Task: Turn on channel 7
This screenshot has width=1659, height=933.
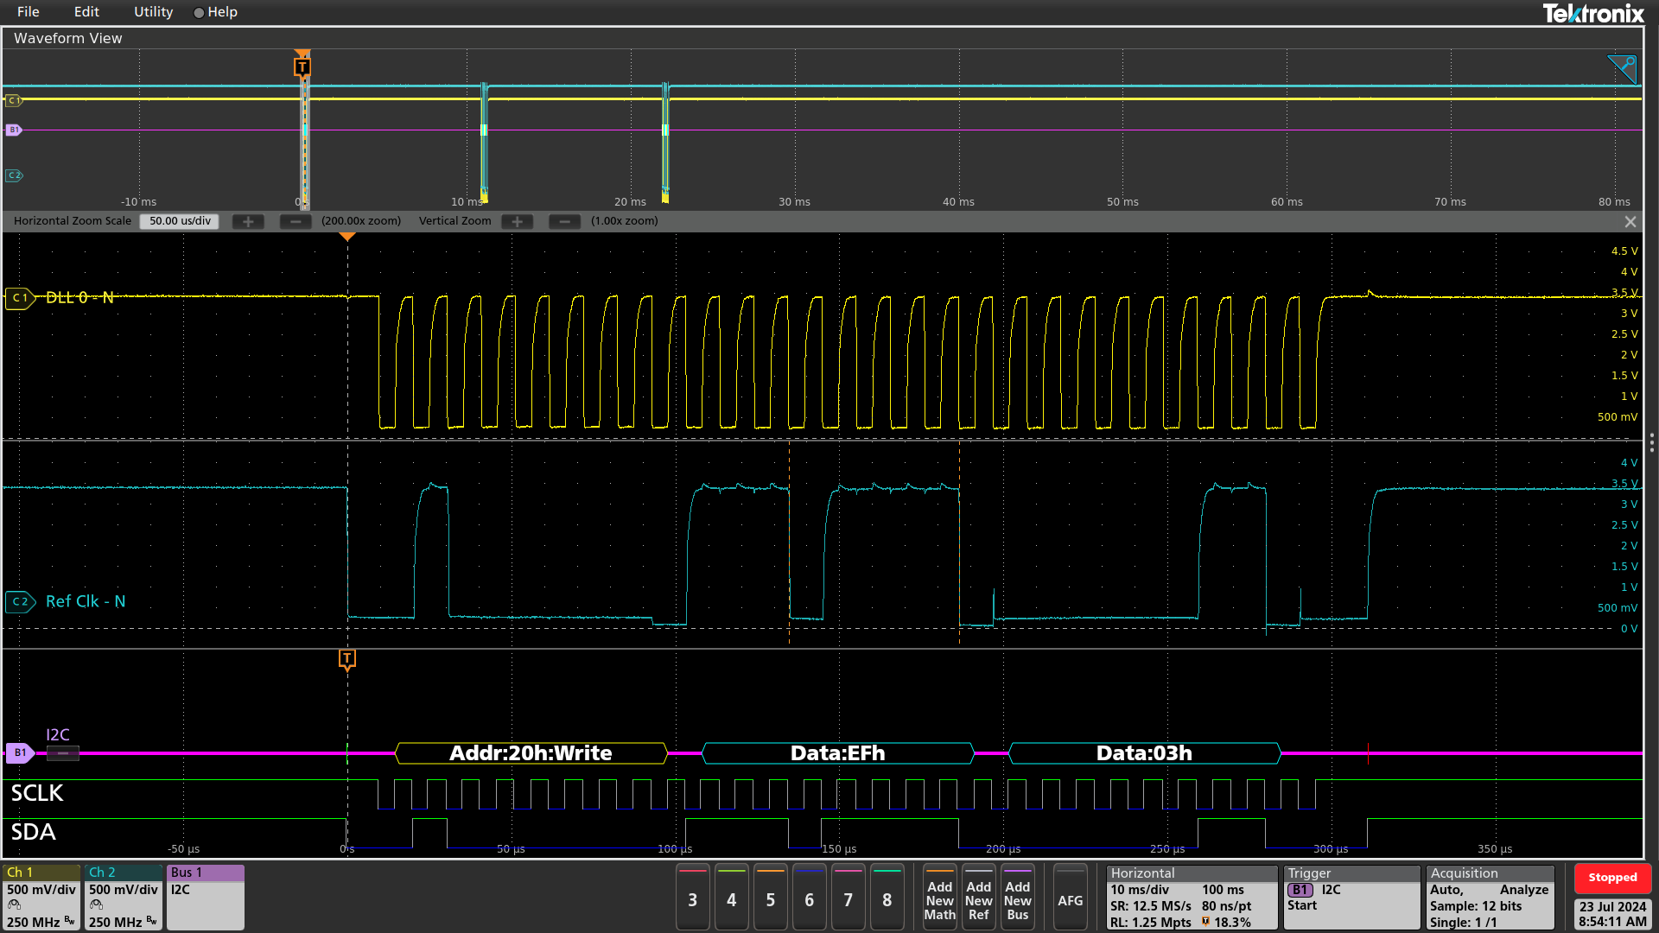Action: pyautogui.click(x=848, y=898)
